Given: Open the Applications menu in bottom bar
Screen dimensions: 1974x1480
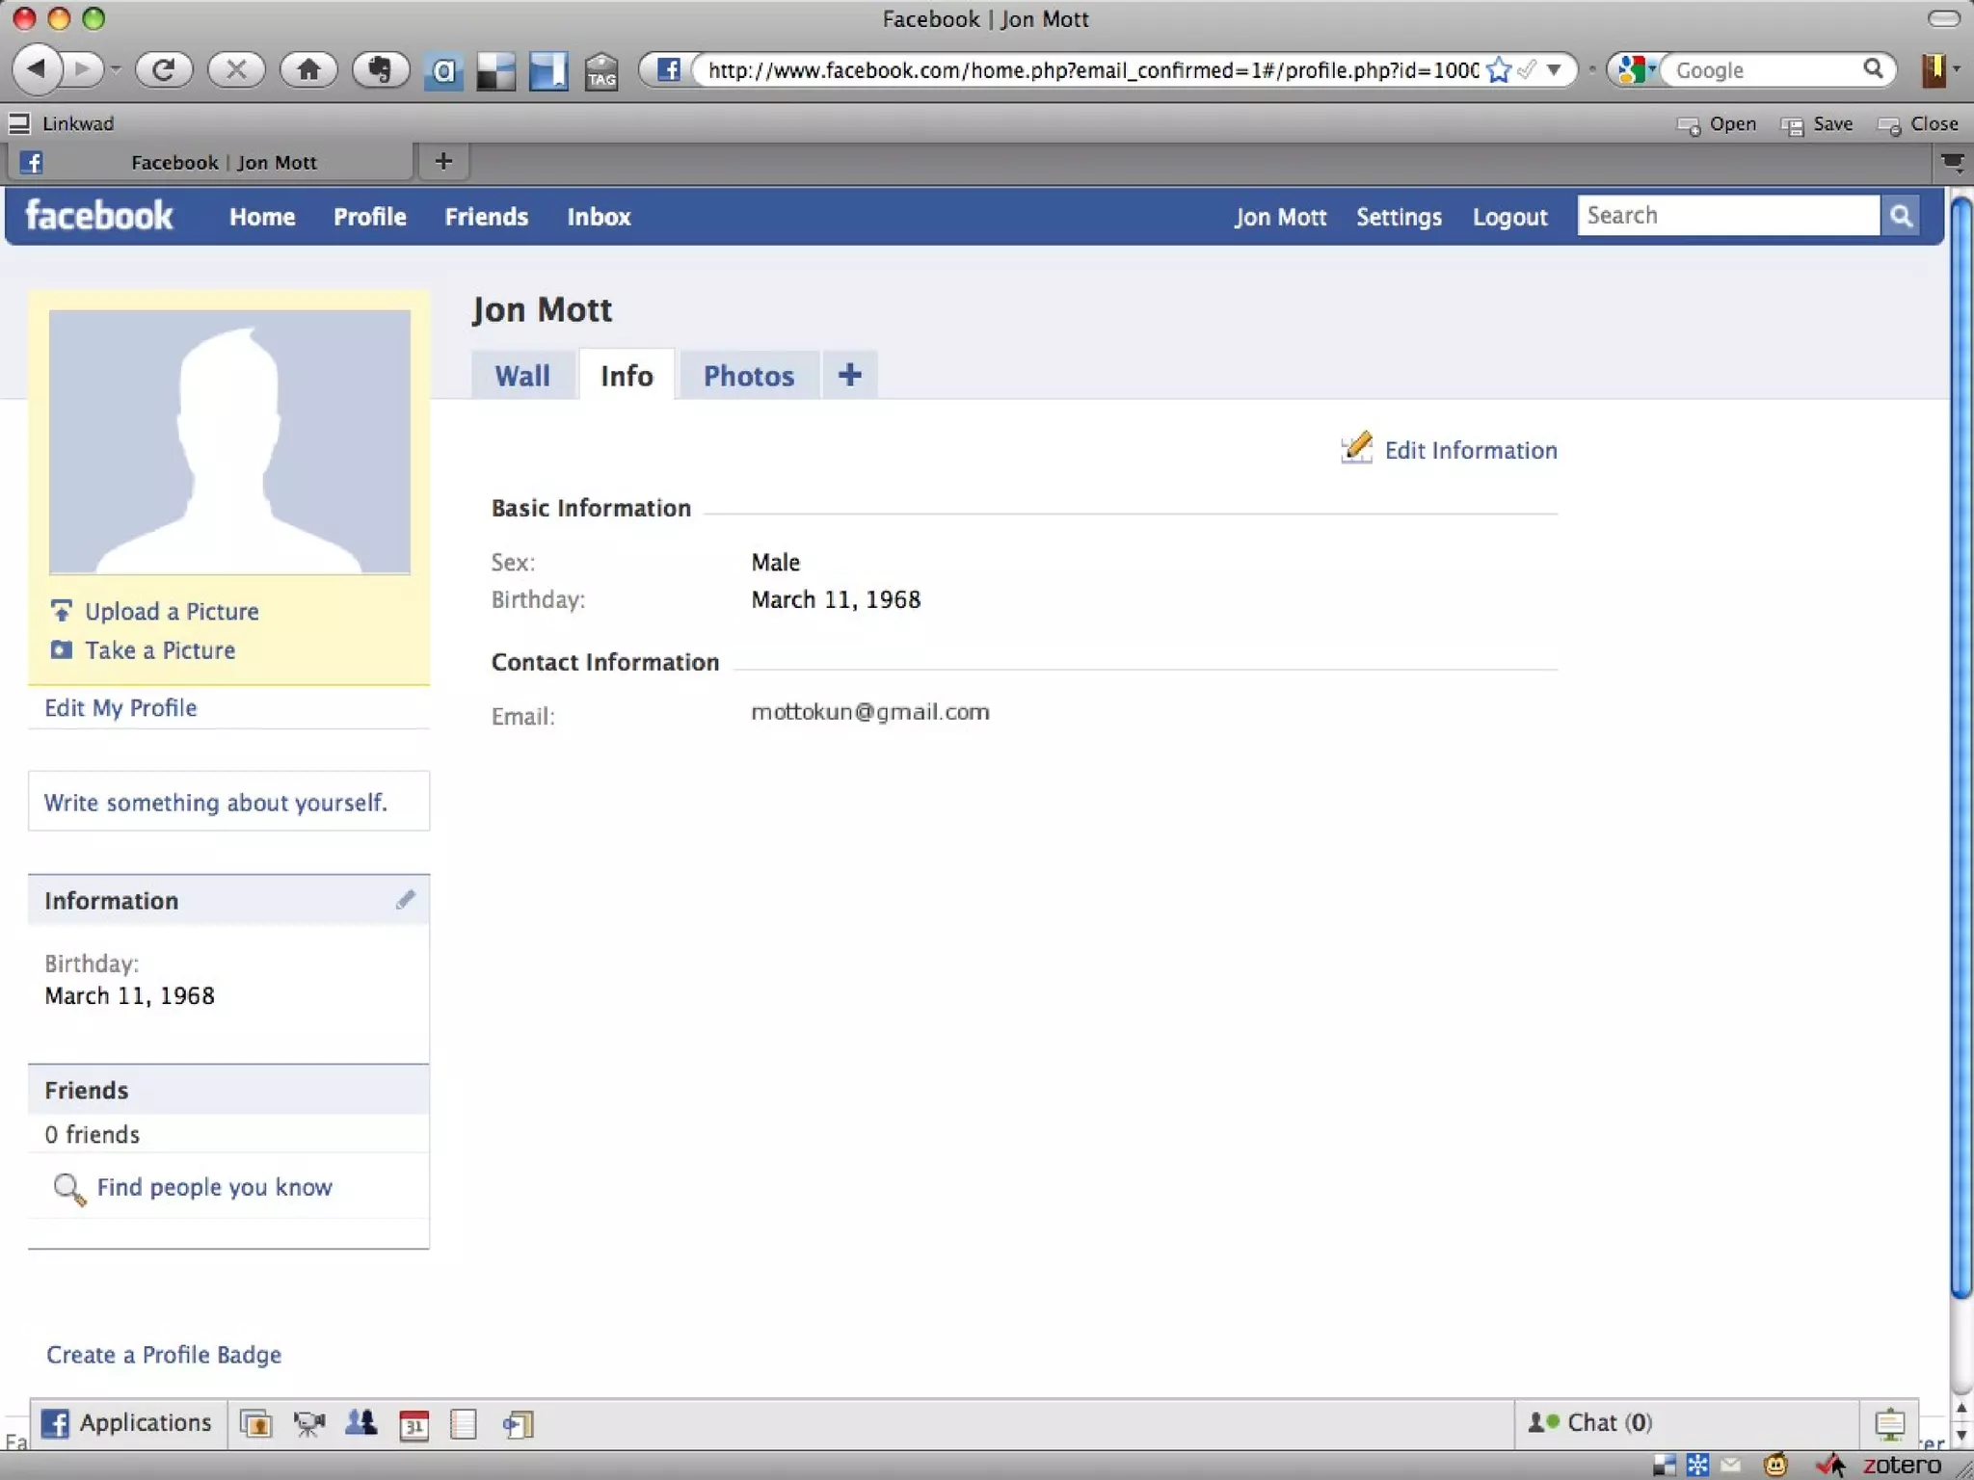Looking at the screenshot, I should (127, 1422).
